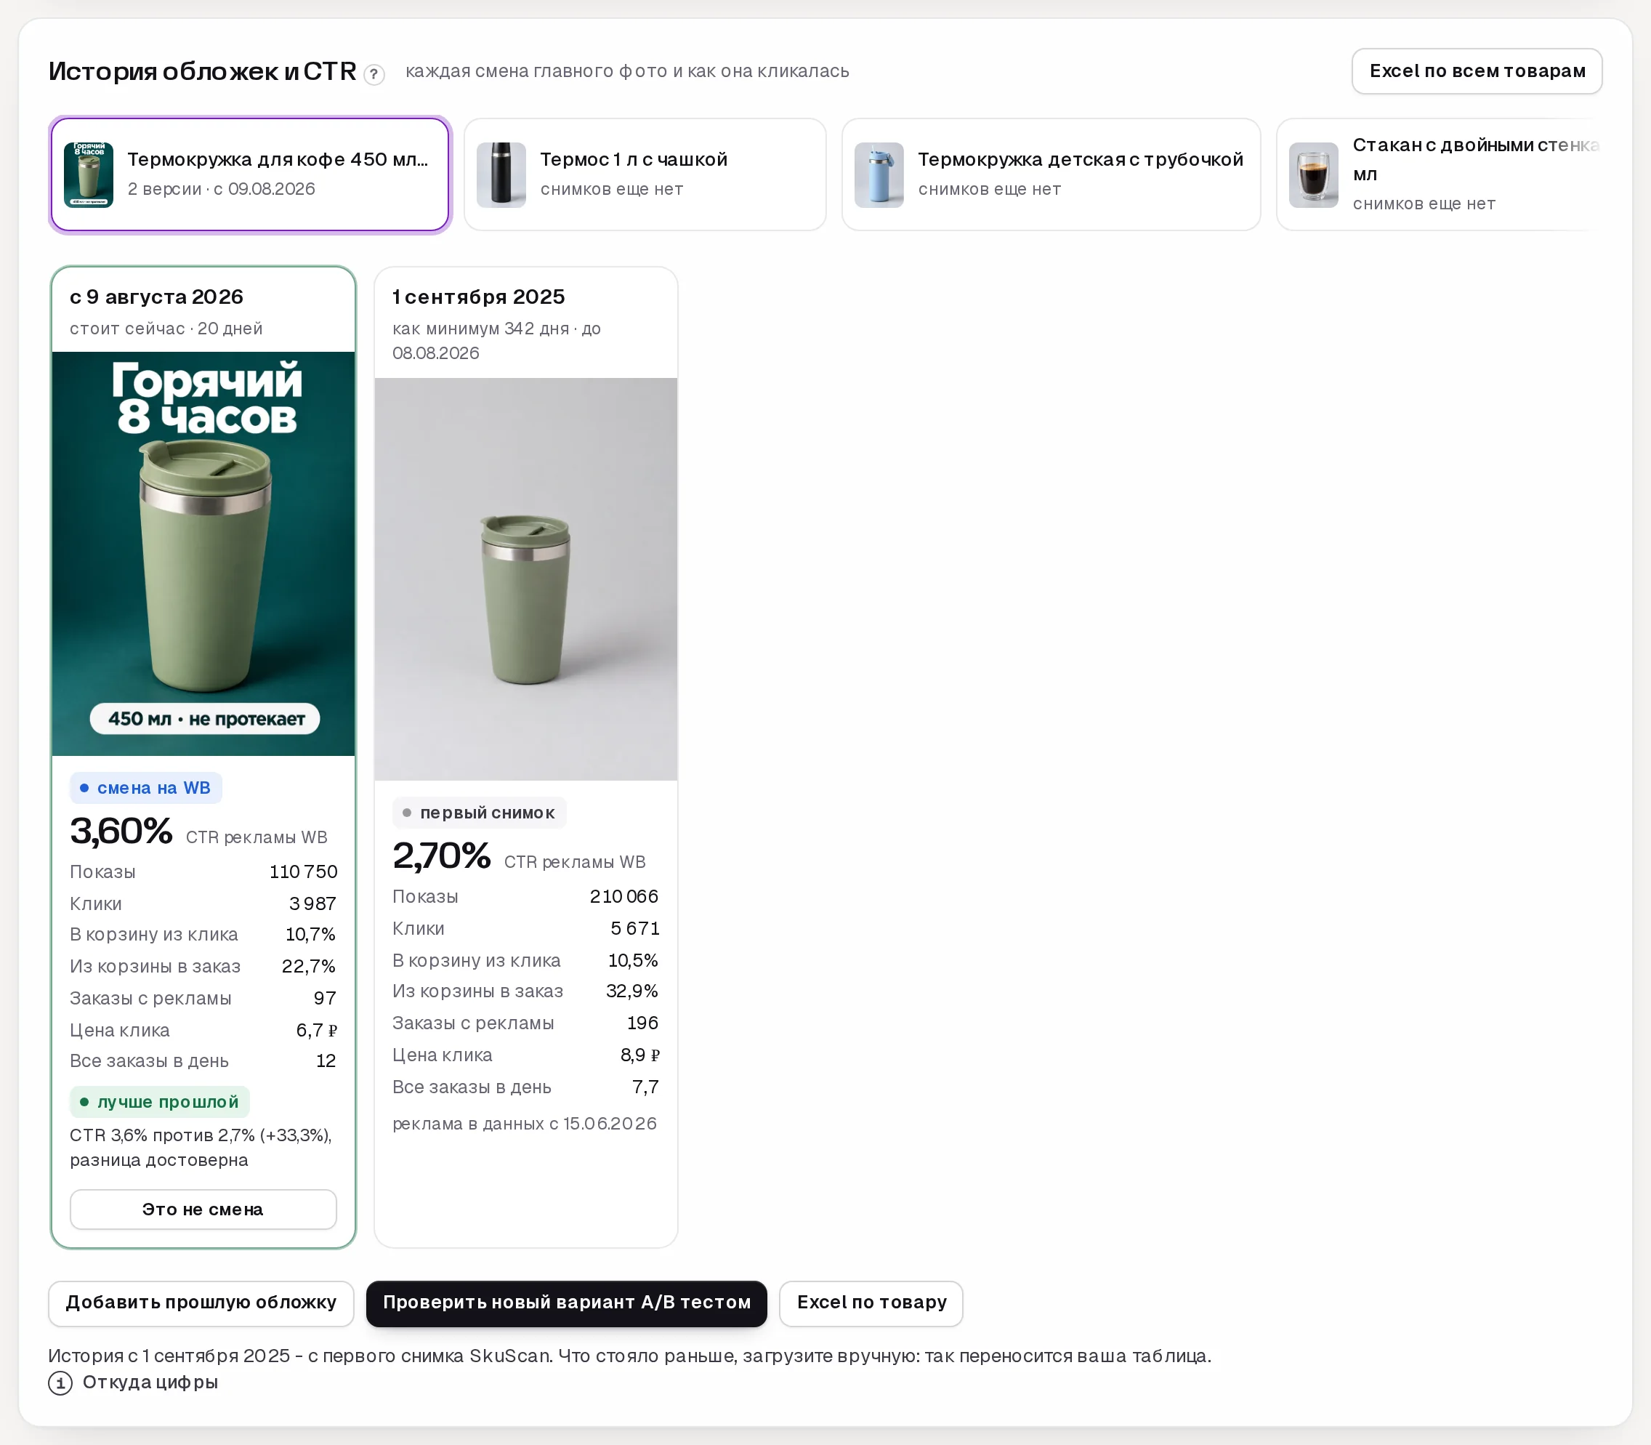The height and width of the screenshot is (1445, 1651).
Task: Select the Термокружка для кофе 450 мл product tab
Action: pos(250,174)
